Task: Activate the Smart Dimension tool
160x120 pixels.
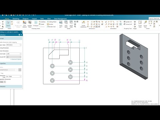Action: point(83,24)
